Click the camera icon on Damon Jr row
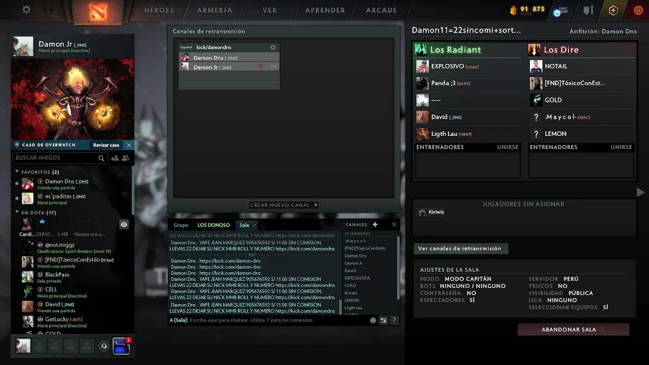Viewport: 649px width, 365px height. 273,66
